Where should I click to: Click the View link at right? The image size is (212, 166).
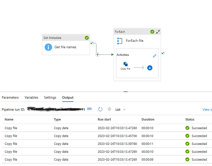point(207,109)
